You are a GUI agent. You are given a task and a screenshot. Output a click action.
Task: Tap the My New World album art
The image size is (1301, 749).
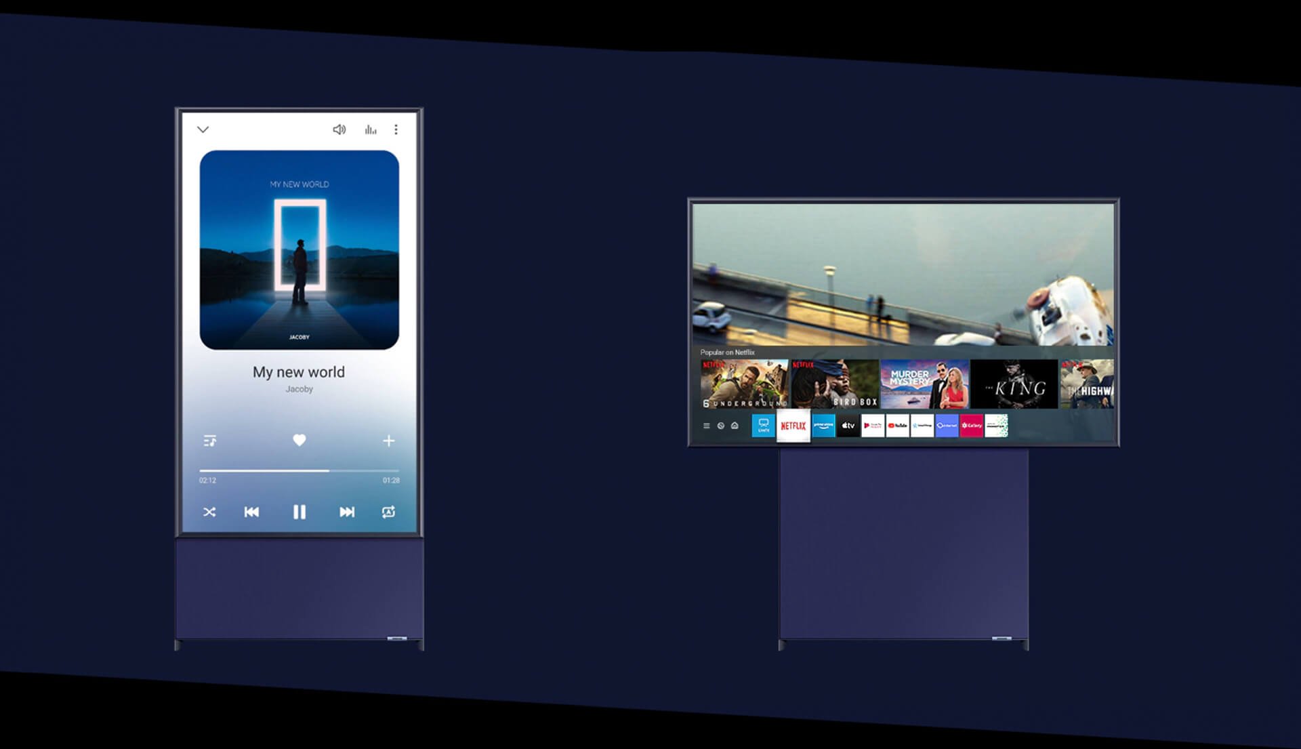click(299, 250)
